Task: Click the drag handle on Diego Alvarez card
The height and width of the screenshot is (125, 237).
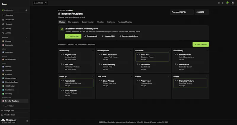Action: 99,81
